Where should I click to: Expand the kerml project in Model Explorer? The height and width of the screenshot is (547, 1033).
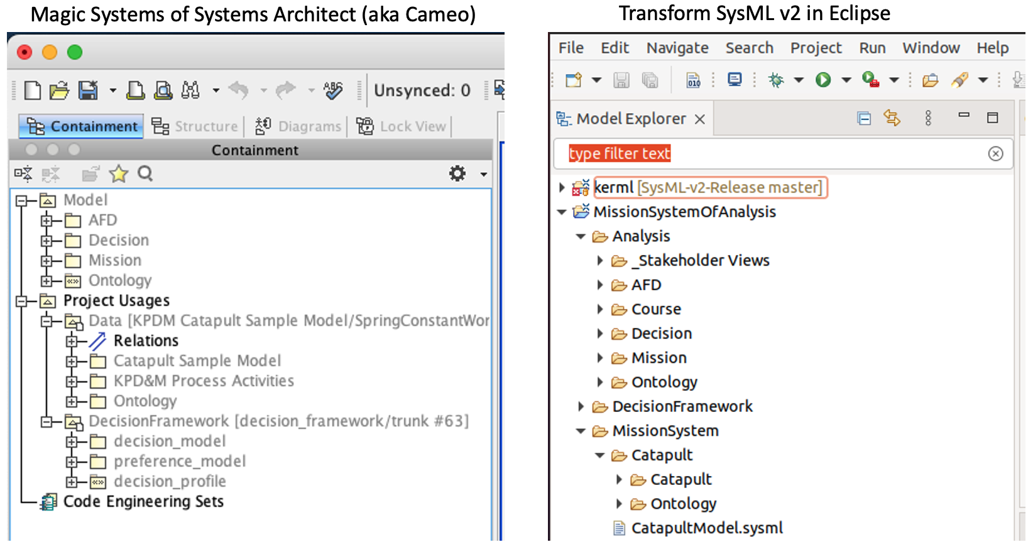point(562,187)
